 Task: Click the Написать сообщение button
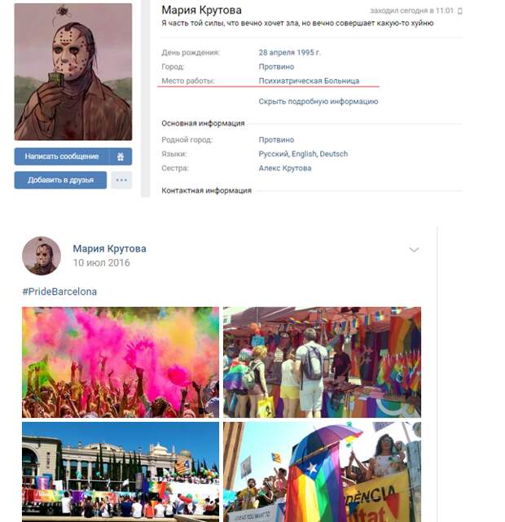62,156
